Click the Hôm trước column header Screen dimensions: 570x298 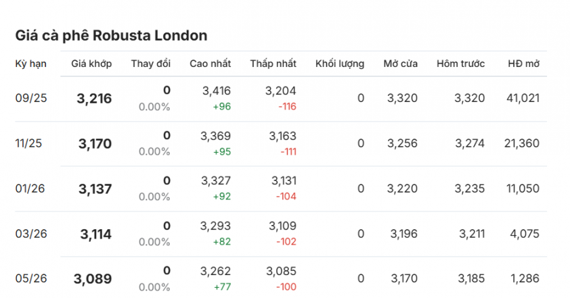coord(460,64)
